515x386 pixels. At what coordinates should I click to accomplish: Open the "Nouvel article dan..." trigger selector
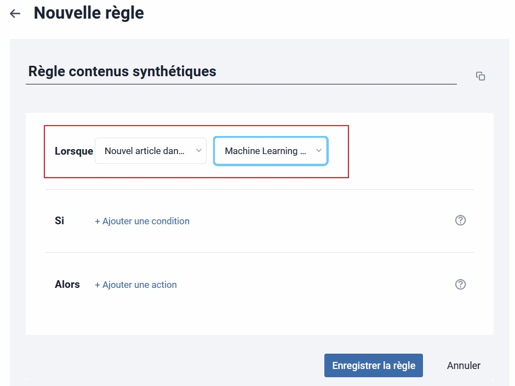pos(151,151)
